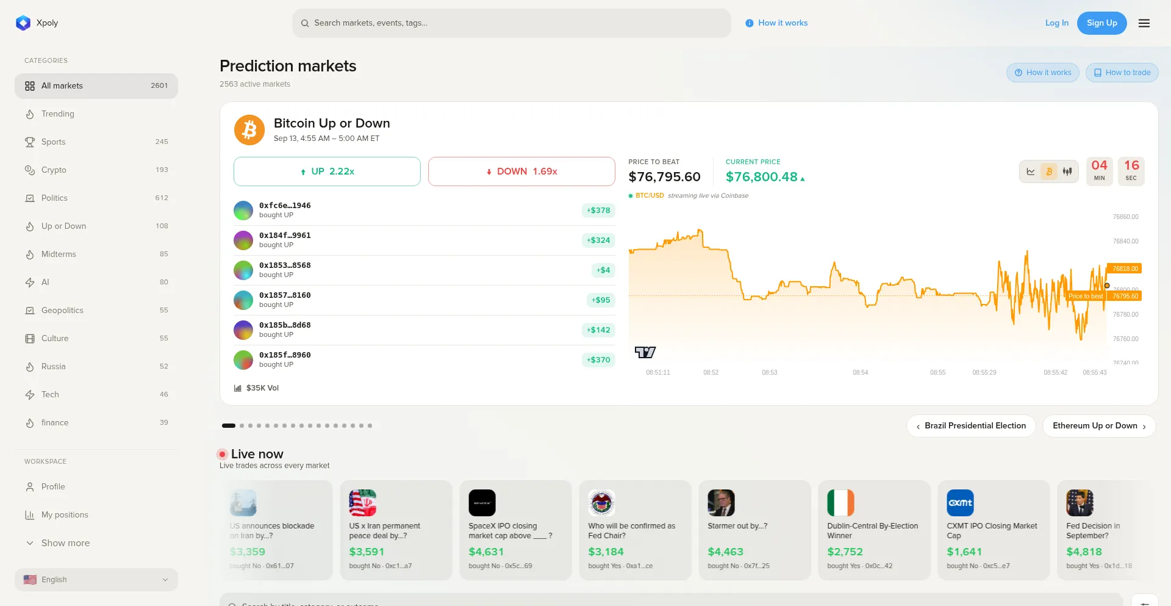Click How it works pill button
Image resolution: width=1171 pixels, height=606 pixels.
point(1043,73)
